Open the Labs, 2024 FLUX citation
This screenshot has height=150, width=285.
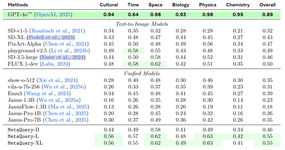[x=55, y=64]
